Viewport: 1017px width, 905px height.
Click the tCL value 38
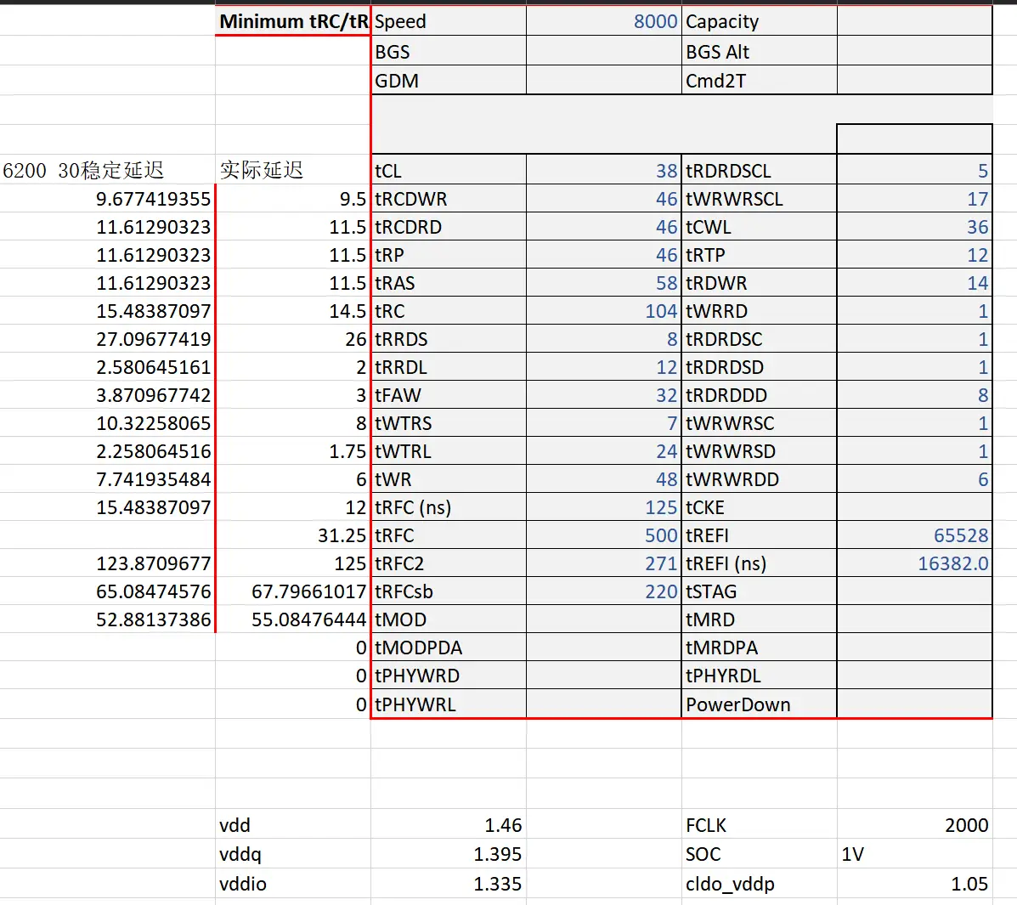(604, 170)
